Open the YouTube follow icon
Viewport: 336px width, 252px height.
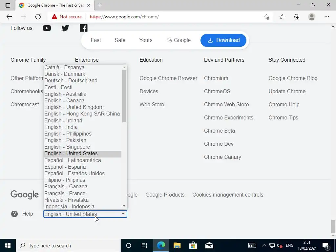pos(47,28)
